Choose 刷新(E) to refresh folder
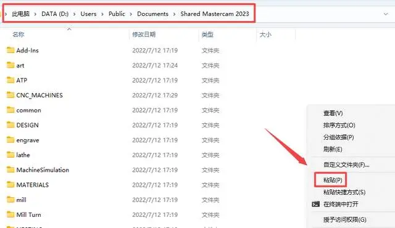This screenshot has height=228, width=395. [x=333, y=149]
